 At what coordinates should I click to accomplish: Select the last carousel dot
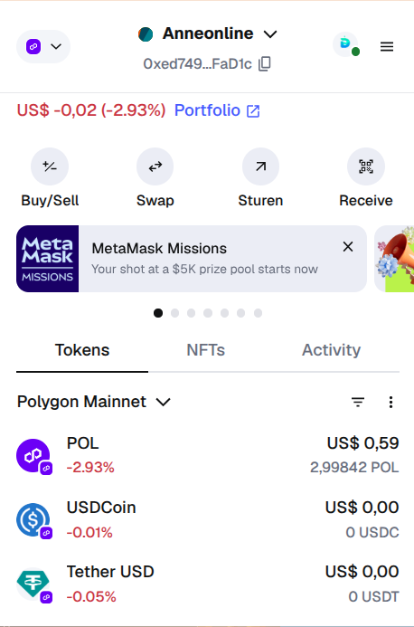point(259,313)
